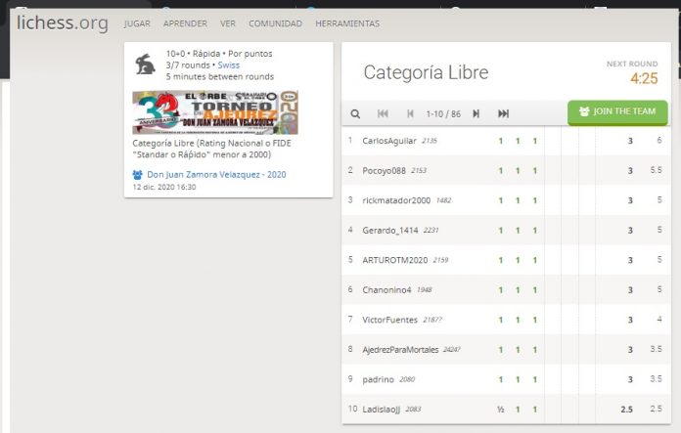This screenshot has width=681, height=433.
Task: Select player CarlosAguilar in standings
Action: [x=386, y=141]
